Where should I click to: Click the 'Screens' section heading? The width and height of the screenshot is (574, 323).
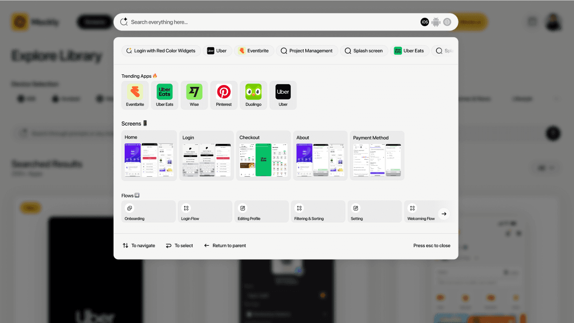coord(131,124)
